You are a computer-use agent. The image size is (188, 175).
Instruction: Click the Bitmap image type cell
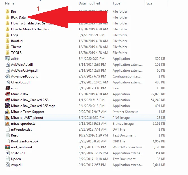pos(123,124)
